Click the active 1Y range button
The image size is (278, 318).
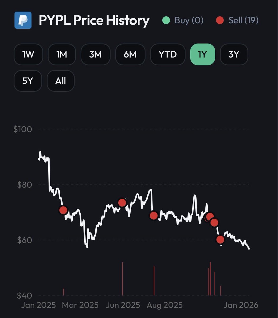tap(203, 54)
